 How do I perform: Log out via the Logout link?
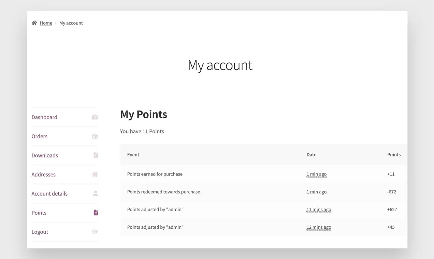coord(40,232)
